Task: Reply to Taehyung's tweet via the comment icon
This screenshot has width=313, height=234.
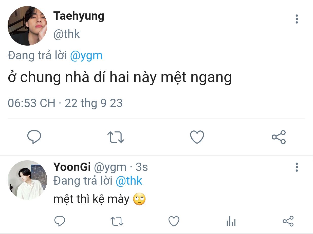Action: pyautogui.click(x=34, y=137)
